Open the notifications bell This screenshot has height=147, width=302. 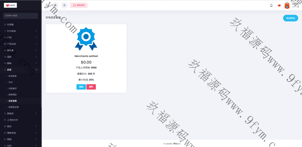[x=271, y=5]
